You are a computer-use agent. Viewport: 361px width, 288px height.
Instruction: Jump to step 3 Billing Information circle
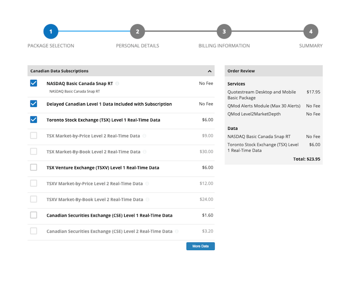click(224, 32)
